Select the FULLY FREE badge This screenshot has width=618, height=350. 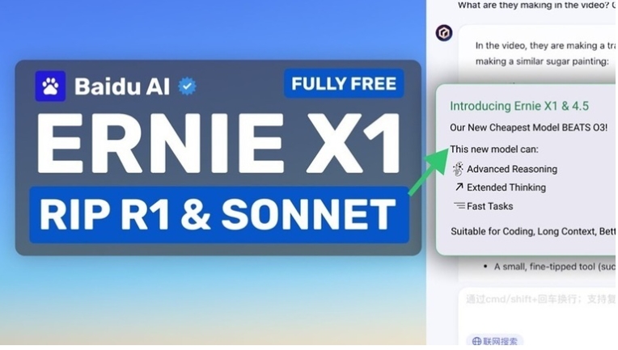pyautogui.click(x=344, y=83)
